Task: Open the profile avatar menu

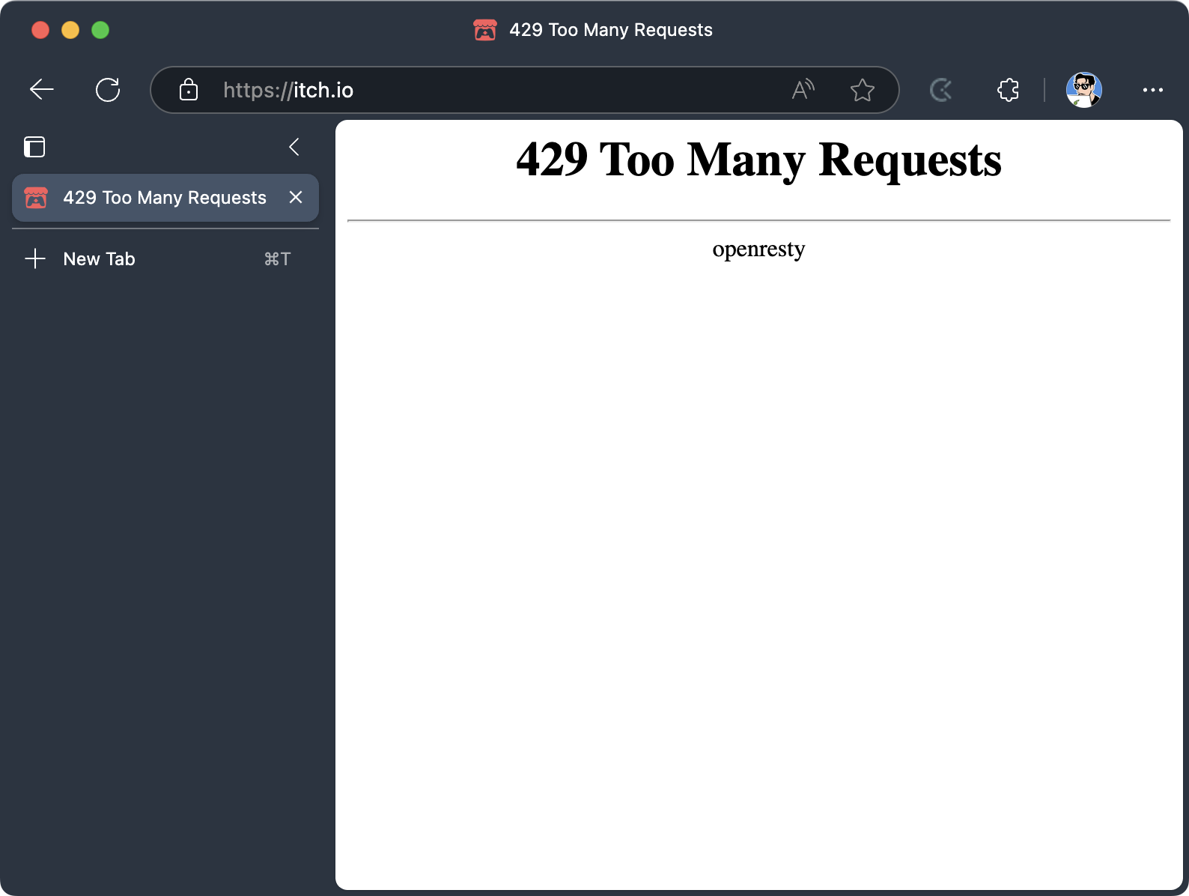Action: (x=1083, y=90)
